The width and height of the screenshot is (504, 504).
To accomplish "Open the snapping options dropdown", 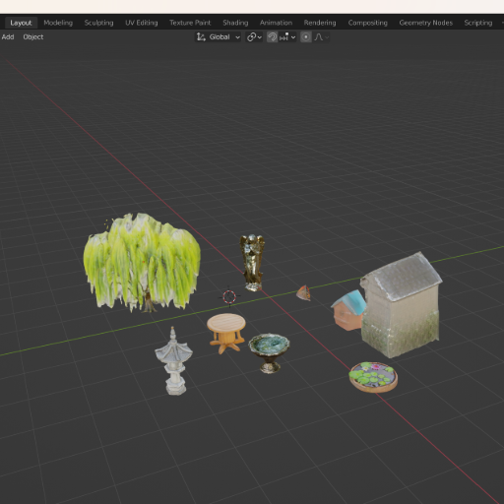I will click(287, 37).
